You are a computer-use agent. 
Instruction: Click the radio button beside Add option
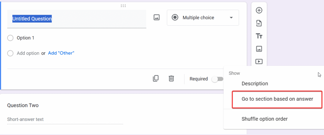tap(10, 53)
